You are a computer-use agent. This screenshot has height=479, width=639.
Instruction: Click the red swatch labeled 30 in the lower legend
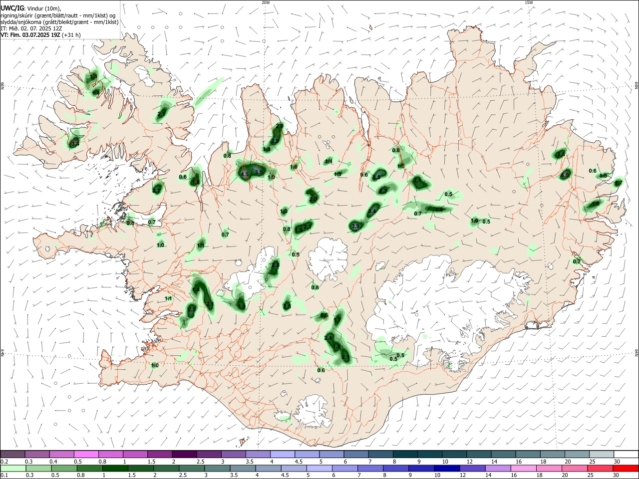pyautogui.click(x=626, y=468)
